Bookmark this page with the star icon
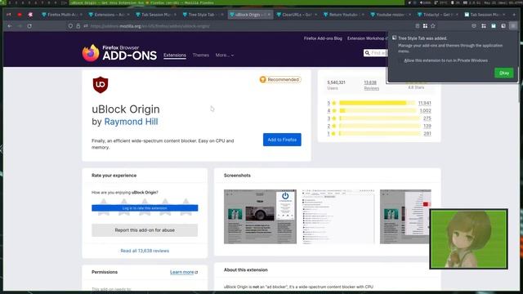This screenshot has height=294, width=523. (x=433, y=26)
